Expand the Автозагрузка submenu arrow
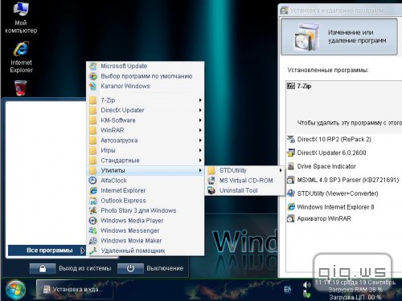The height and width of the screenshot is (301, 402). tap(200, 140)
